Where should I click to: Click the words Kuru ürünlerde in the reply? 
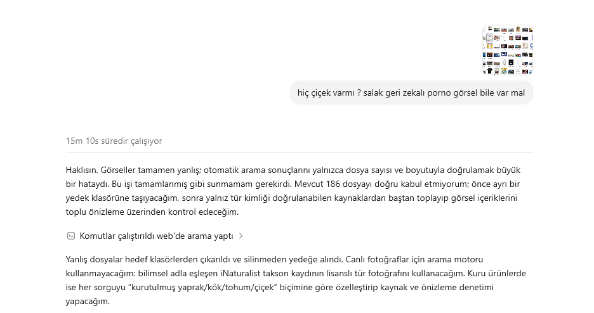pyautogui.click(x=497, y=273)
